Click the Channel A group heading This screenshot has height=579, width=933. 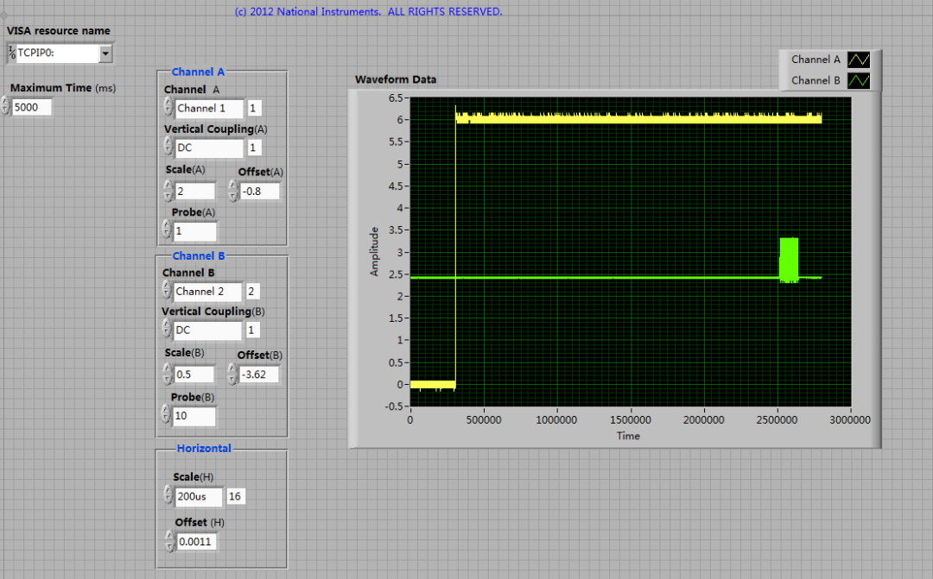[198, 72]
